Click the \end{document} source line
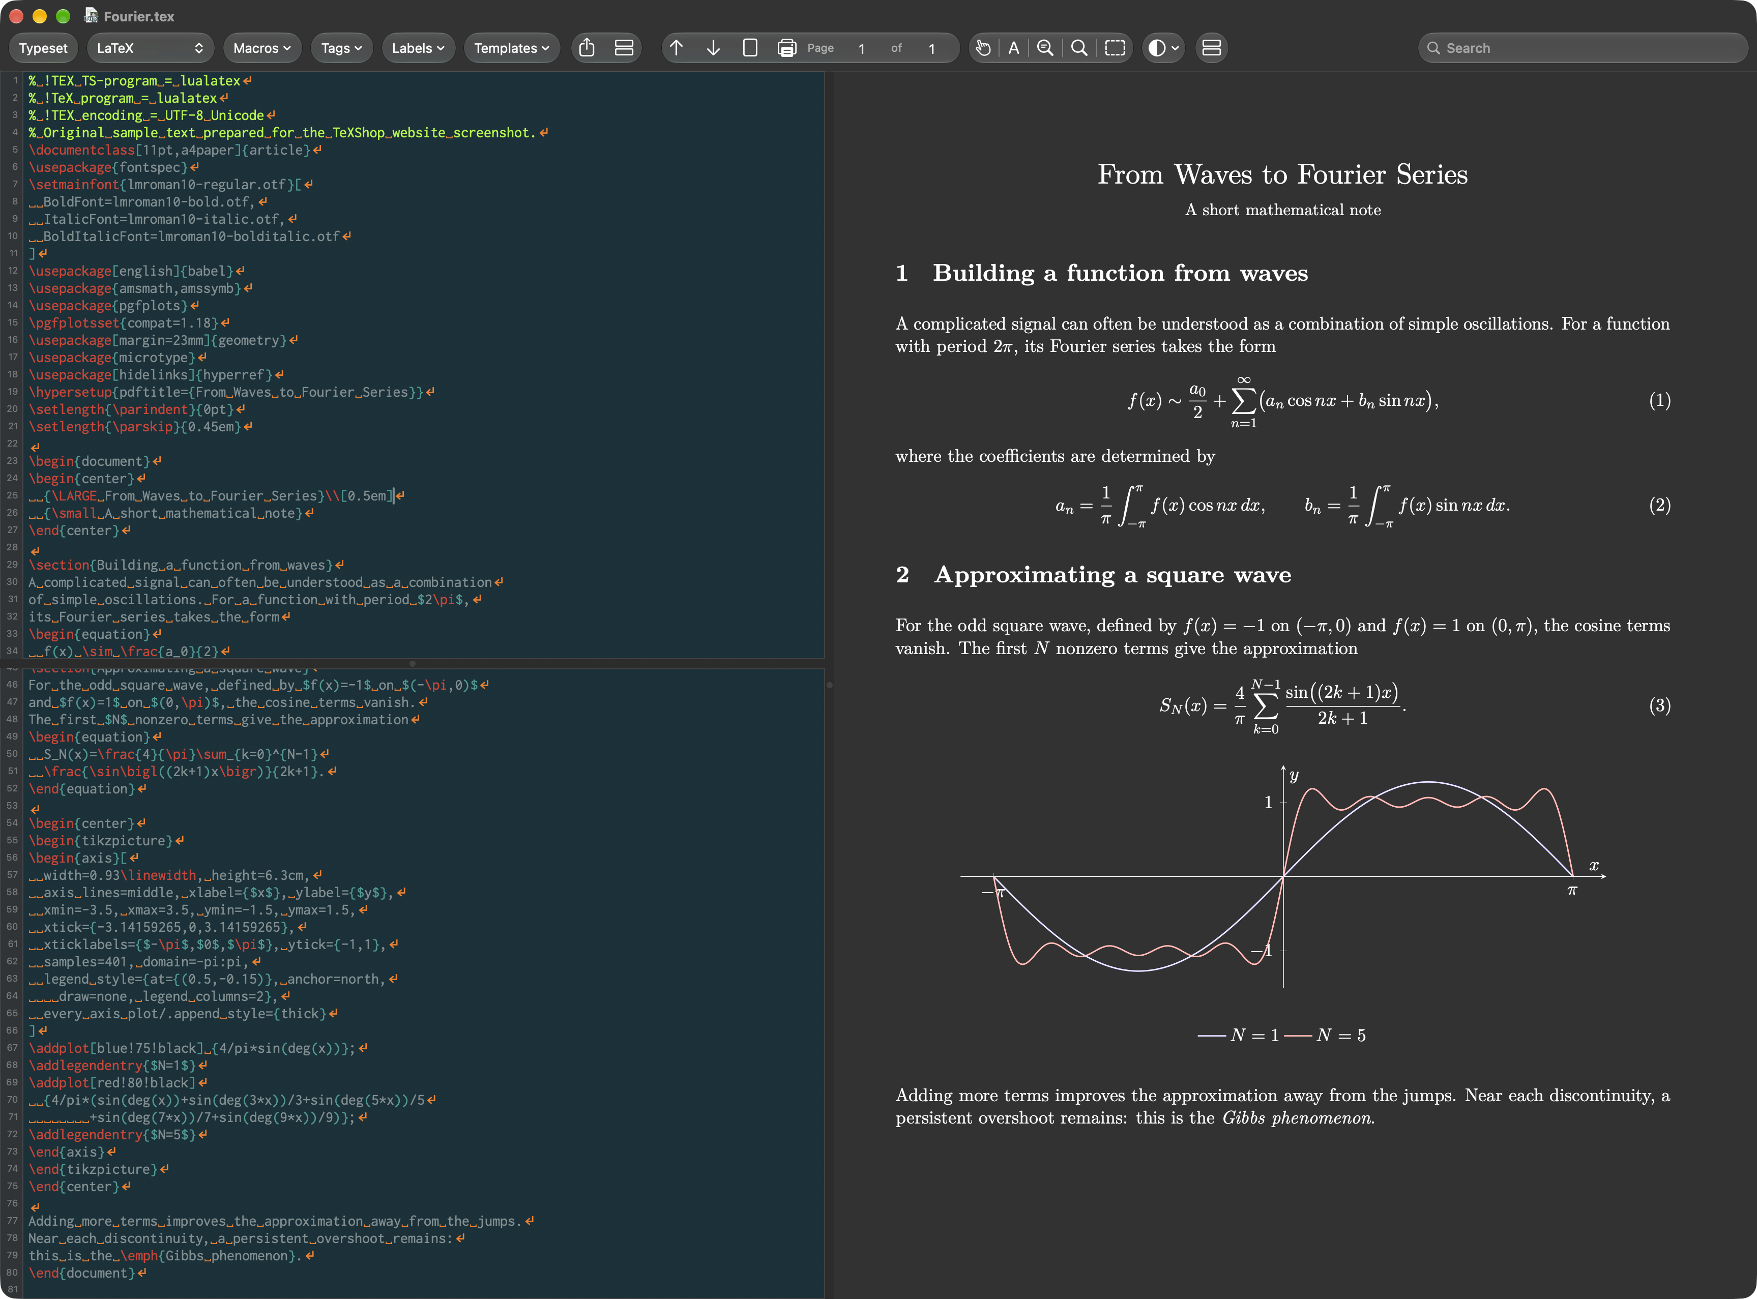The width and height of the screenshot is (1757, 1299). tap(82, 1273)
